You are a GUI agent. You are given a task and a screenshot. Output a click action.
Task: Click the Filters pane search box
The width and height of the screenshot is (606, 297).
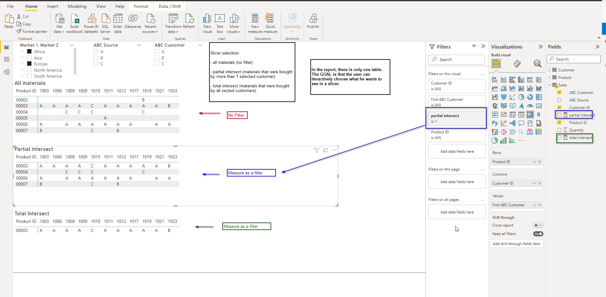(x=456, y=59)
